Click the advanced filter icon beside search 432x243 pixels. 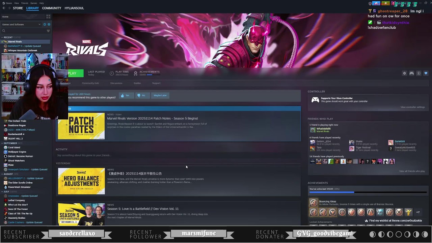pyautogui.click(x=48, y=31)
